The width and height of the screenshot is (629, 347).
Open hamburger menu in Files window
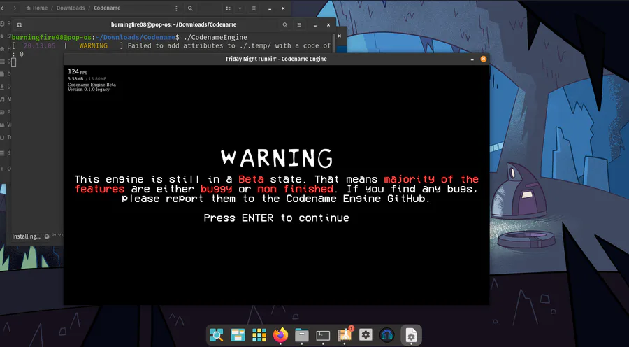coord(254,8)
